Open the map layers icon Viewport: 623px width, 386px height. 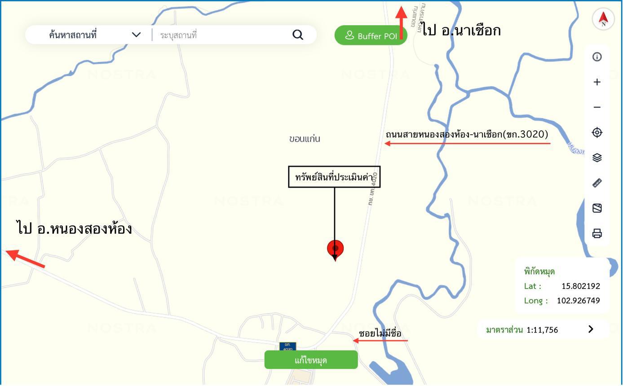pyautogui.click(x=597, y=158)
